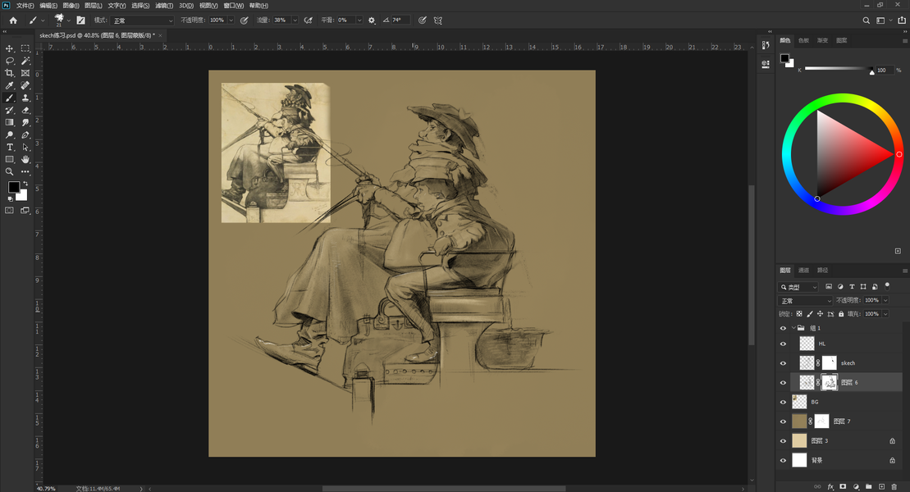Select the Rectangular Marquee tool
The image size is (910, 492).
[25, 48]
